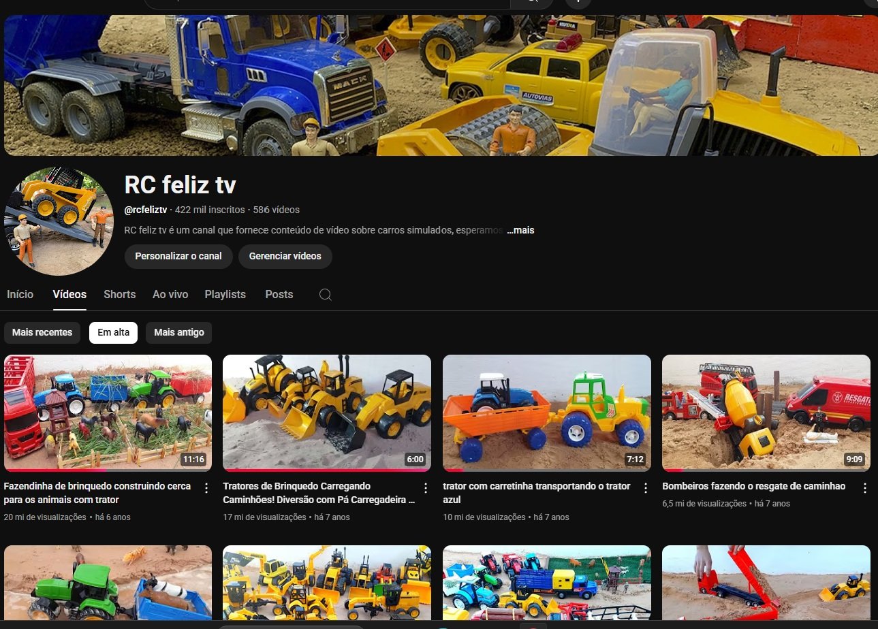Viewport: 878px width, 629px height.
Task: Filter videos by Mais recentes
Action: [x=42, y=333]
